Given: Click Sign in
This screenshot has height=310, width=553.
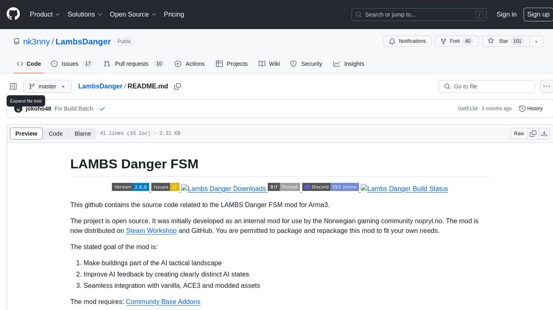Looking at the screenshot, I should pos(507,14).
